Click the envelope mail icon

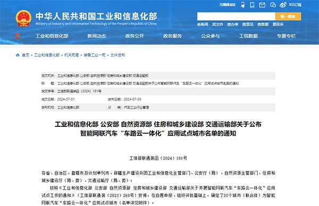coord(262,5)
